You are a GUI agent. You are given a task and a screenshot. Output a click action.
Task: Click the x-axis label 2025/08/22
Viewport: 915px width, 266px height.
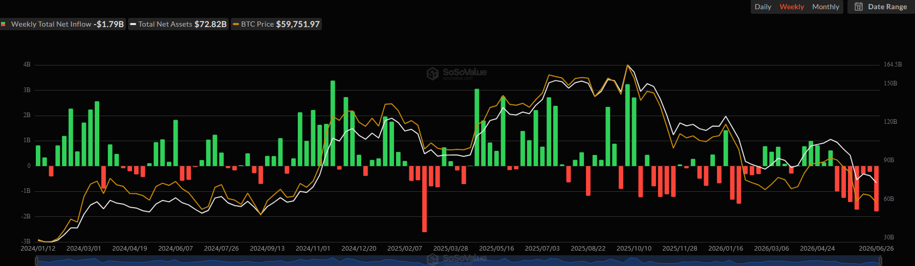coord(588,248)
